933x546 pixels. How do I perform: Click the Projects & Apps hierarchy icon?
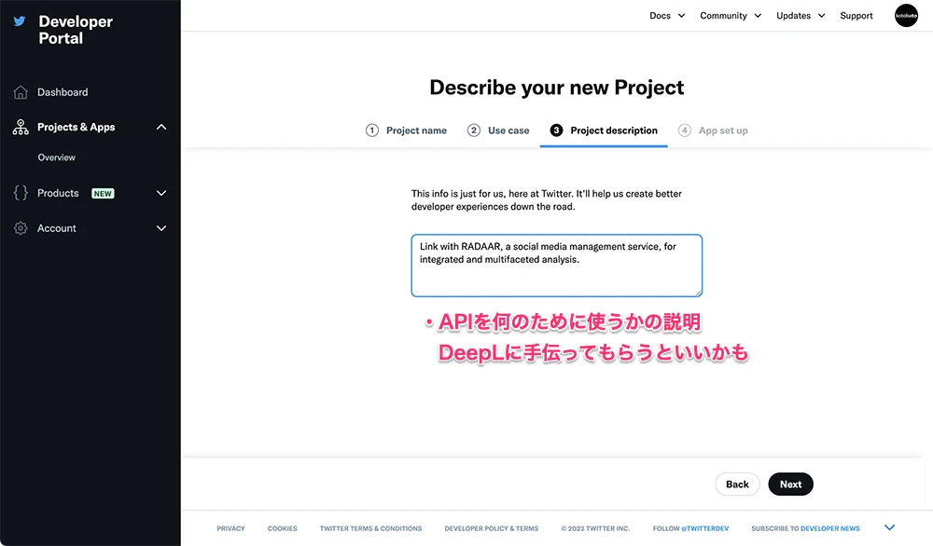[21, 128]
